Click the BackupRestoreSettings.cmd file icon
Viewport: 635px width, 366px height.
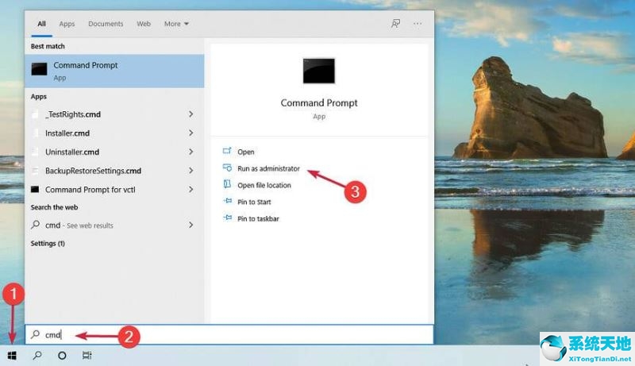tap(36, 171)
